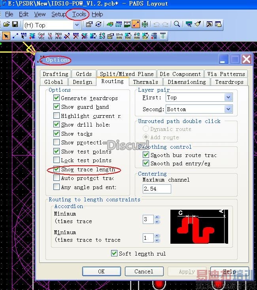This screenshot has width=257, height=290.
Task: Click the OK button
Action: [x=101, y=271]
